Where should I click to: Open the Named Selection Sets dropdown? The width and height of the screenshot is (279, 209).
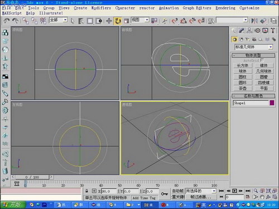pyautogui.click(x=232, y=20)
